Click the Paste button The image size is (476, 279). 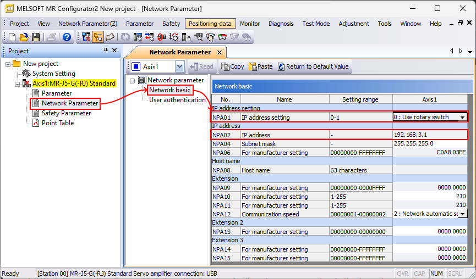coord(261,66)
